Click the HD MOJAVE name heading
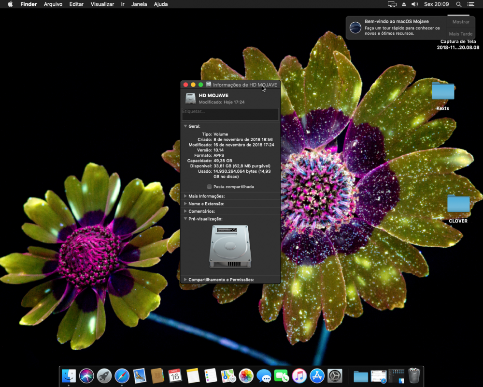This screenshot has height=387, width=483. (213, 95)
